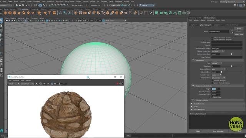Click the Show button in Attribute Editor
Viewport: 246px width, 138px height.
pyautogui.click(x=237, y=34)
